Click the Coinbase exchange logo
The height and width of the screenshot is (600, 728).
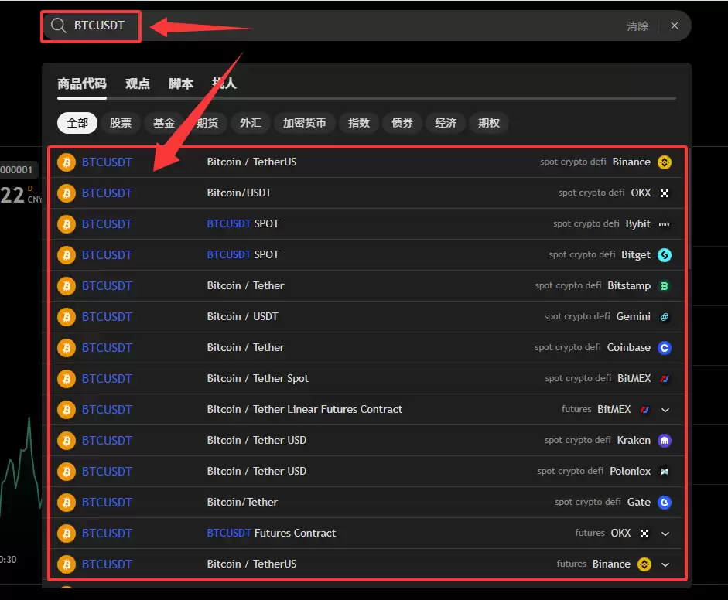(x=665, y=348)
